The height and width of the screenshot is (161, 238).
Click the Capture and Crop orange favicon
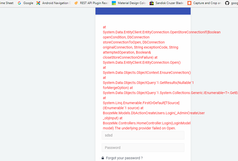pyautogui.click(x=189, y=3)
